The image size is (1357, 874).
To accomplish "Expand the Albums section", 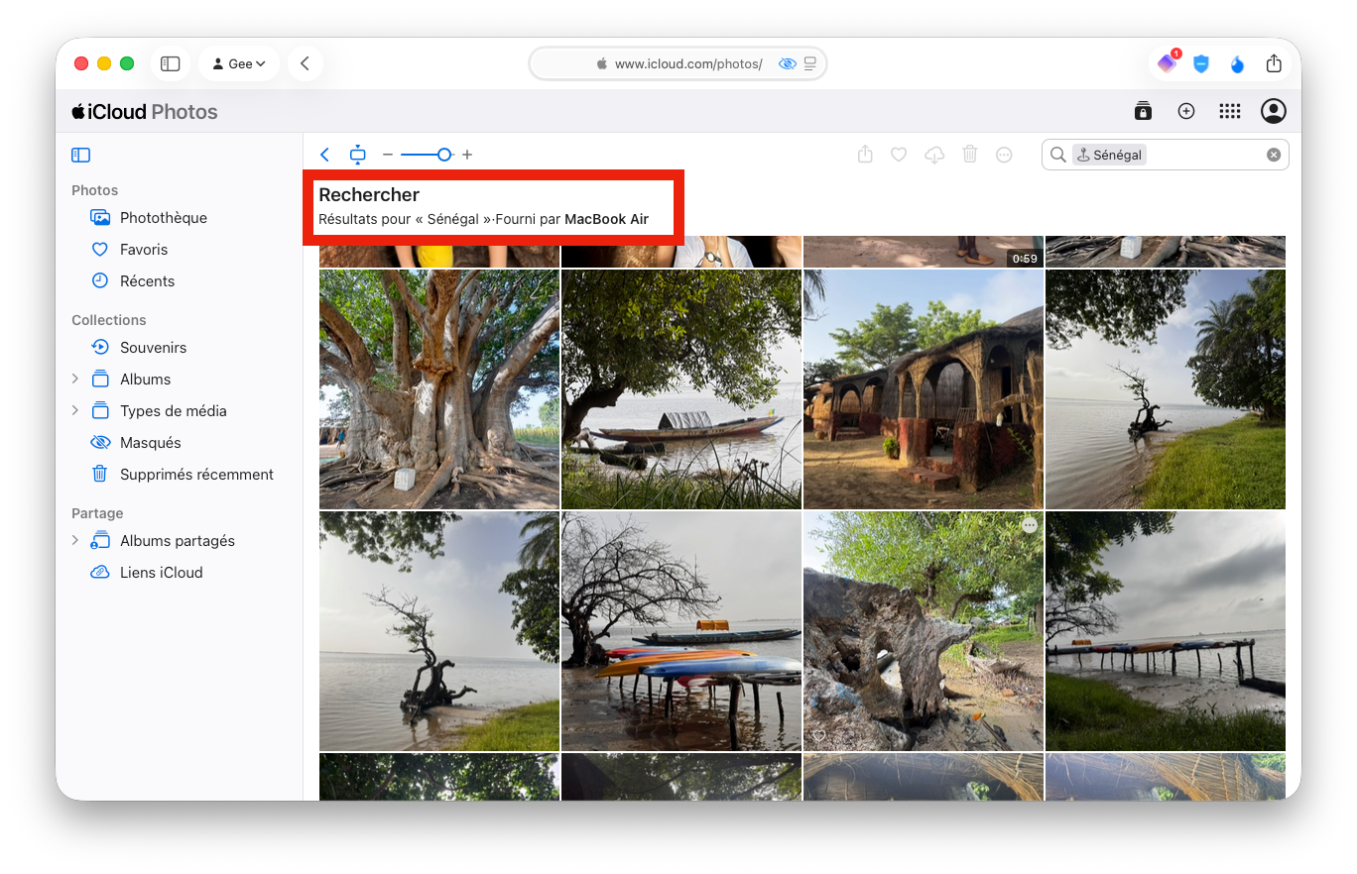I will pyautogui.click(x=75, y=380).
